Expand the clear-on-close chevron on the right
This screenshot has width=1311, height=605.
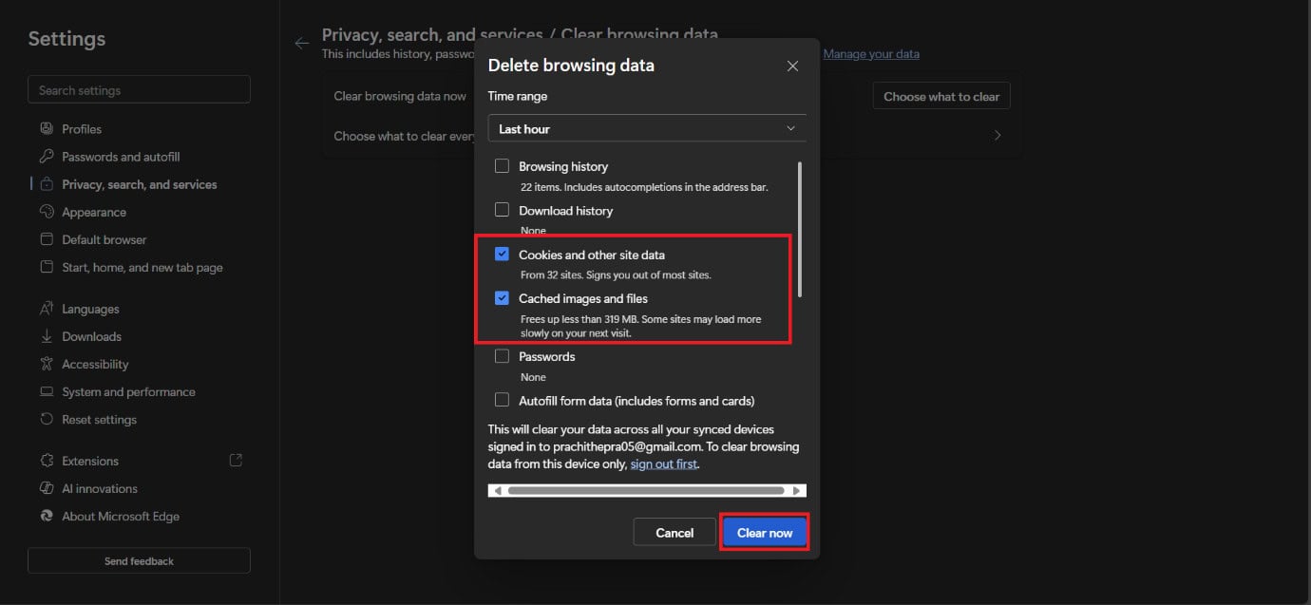point(997,136)
